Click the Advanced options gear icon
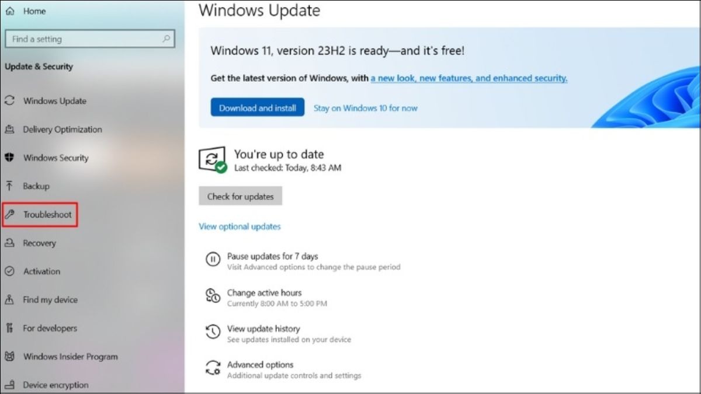The image size is (701, 394). click(213, 368)
